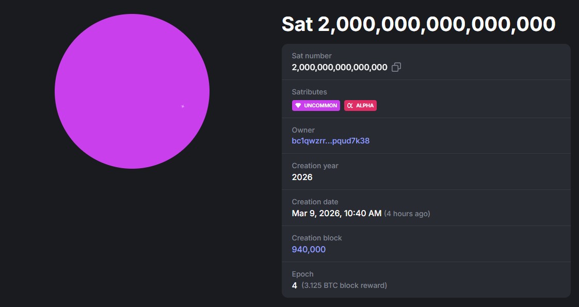579x307 pixels.
Task: Open creation block 940,000
Action: 309,250
